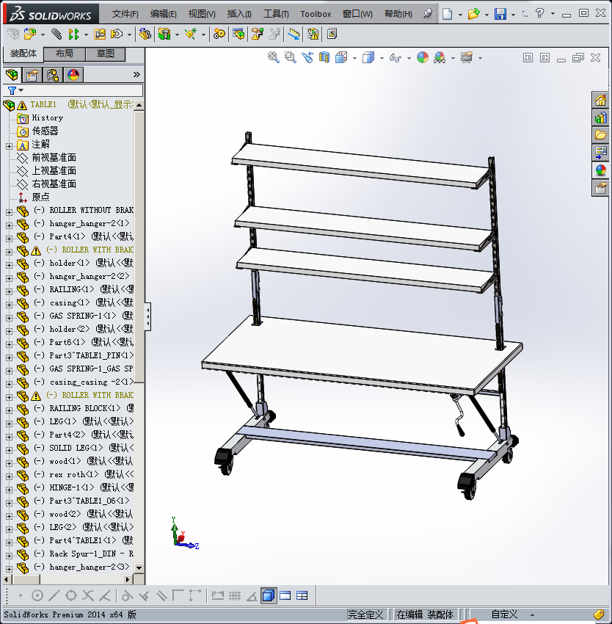Open Custom Properties task pane icon
Viewport: 612px width, 624px height.
600,188
